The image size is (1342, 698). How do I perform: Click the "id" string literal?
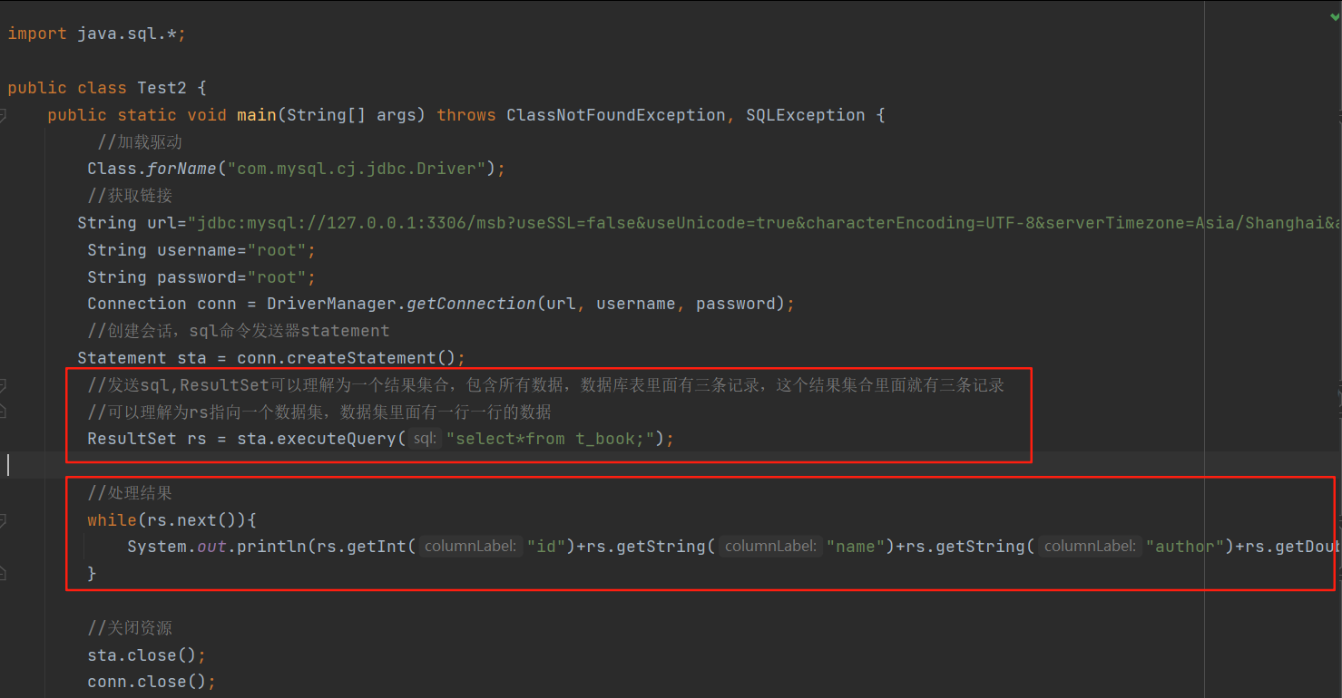(546, 547)
